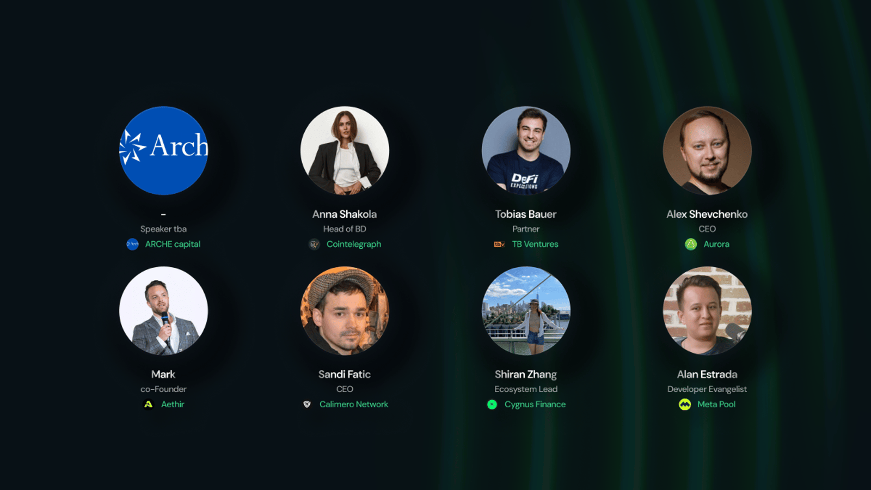This screenshot has height=490, width=871.
Task: Open the ARCHE capital link
Action: (173, 244)
